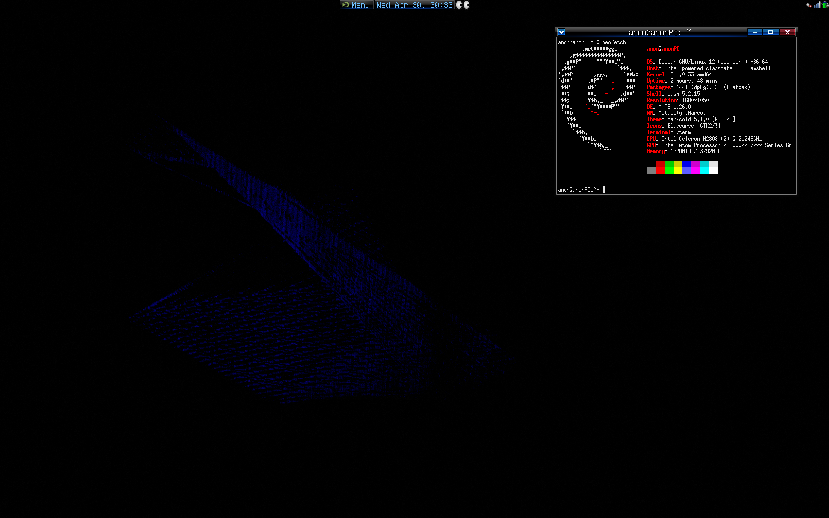Open the xterm window menu dropdown
Viewport: 829px width, 518px height.
(561, 32)
